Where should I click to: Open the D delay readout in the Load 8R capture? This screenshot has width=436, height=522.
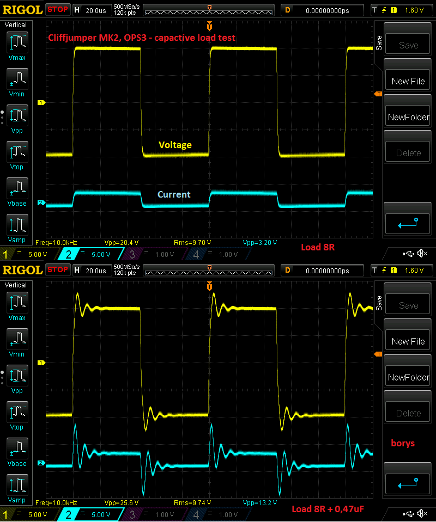322,10
